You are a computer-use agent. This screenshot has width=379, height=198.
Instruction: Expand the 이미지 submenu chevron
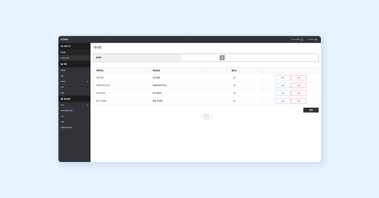[87, 81]
